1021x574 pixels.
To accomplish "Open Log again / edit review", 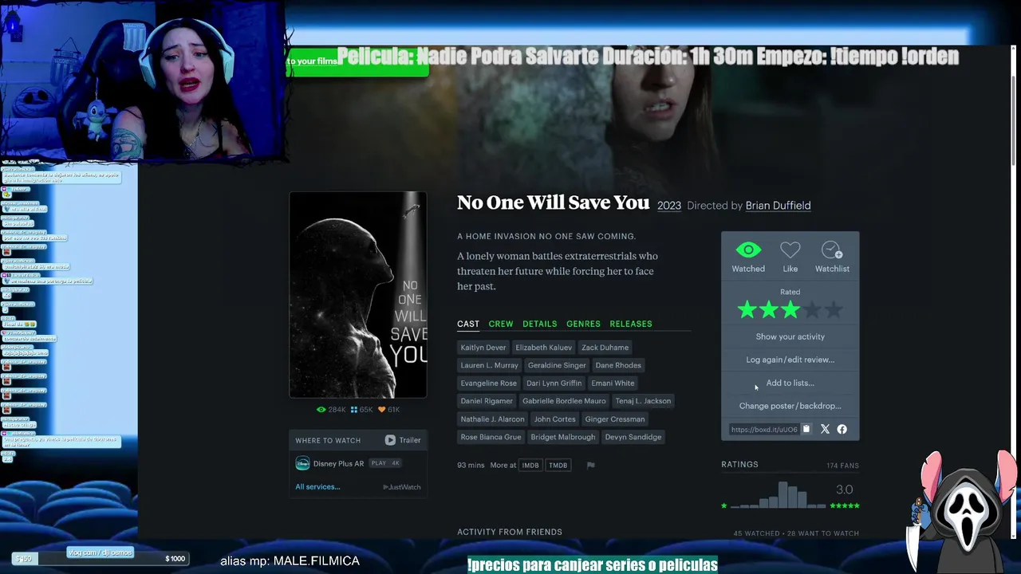I will pyautogui.click(x=790, y=360).
